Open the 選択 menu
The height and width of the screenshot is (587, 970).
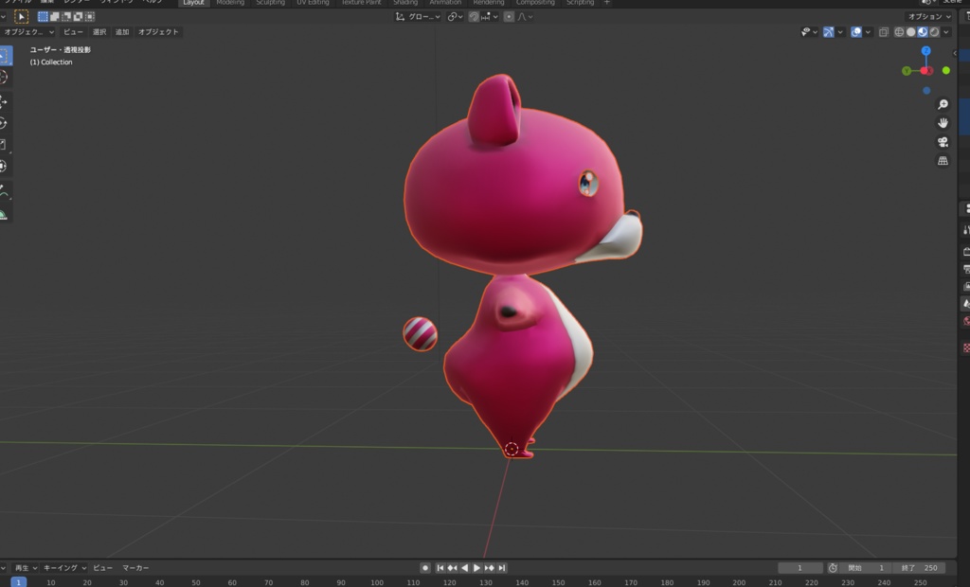coord(99,32)
